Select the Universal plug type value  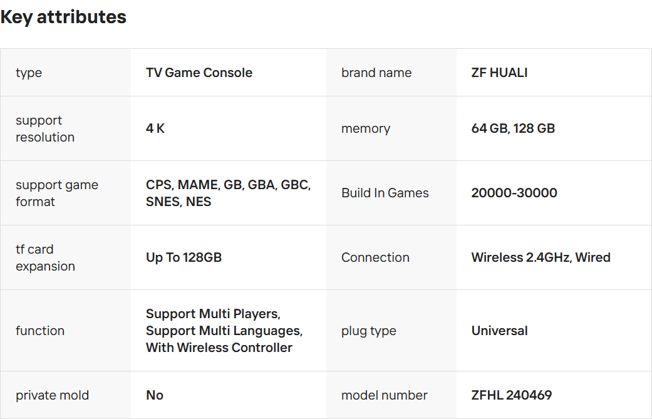point(499,331)
